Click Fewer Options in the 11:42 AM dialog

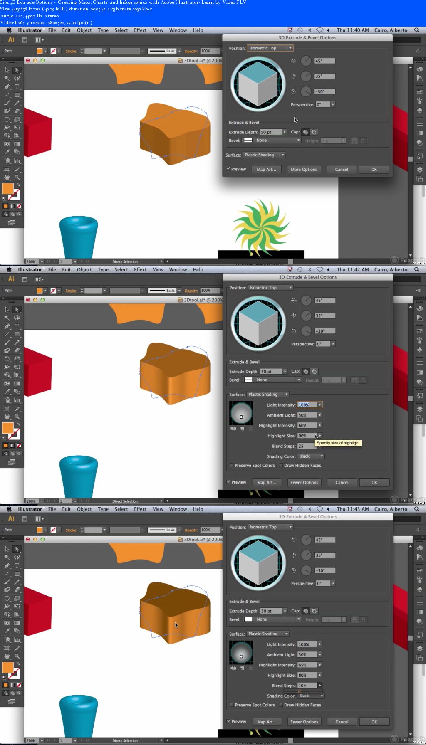(x=305, y=482)
